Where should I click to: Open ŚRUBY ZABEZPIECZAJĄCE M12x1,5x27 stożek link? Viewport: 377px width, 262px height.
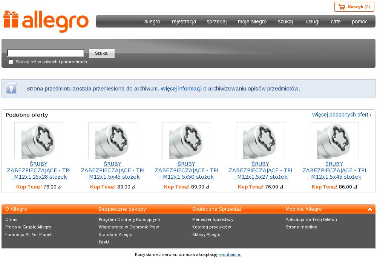coord(261,170)
